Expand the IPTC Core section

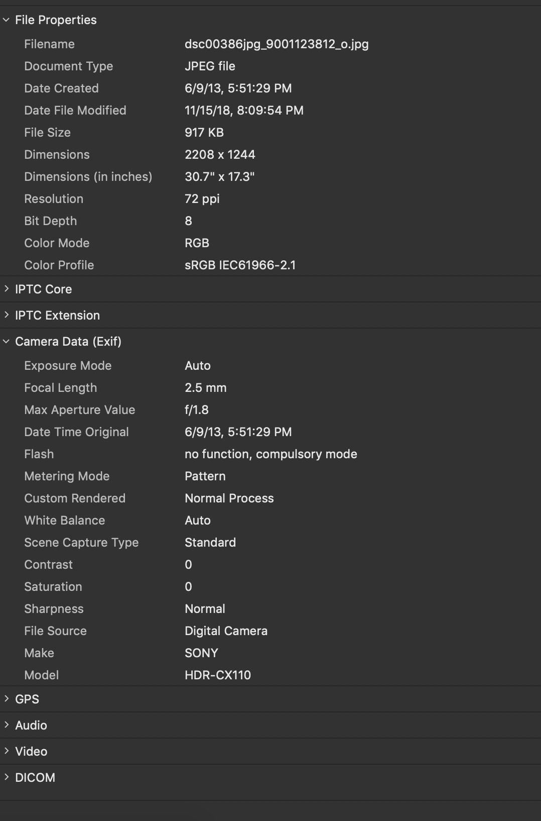[x=7, y=289]
